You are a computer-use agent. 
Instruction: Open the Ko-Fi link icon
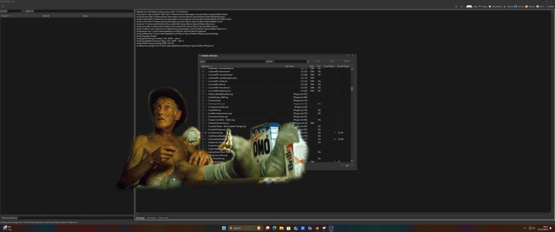[537, 6]
